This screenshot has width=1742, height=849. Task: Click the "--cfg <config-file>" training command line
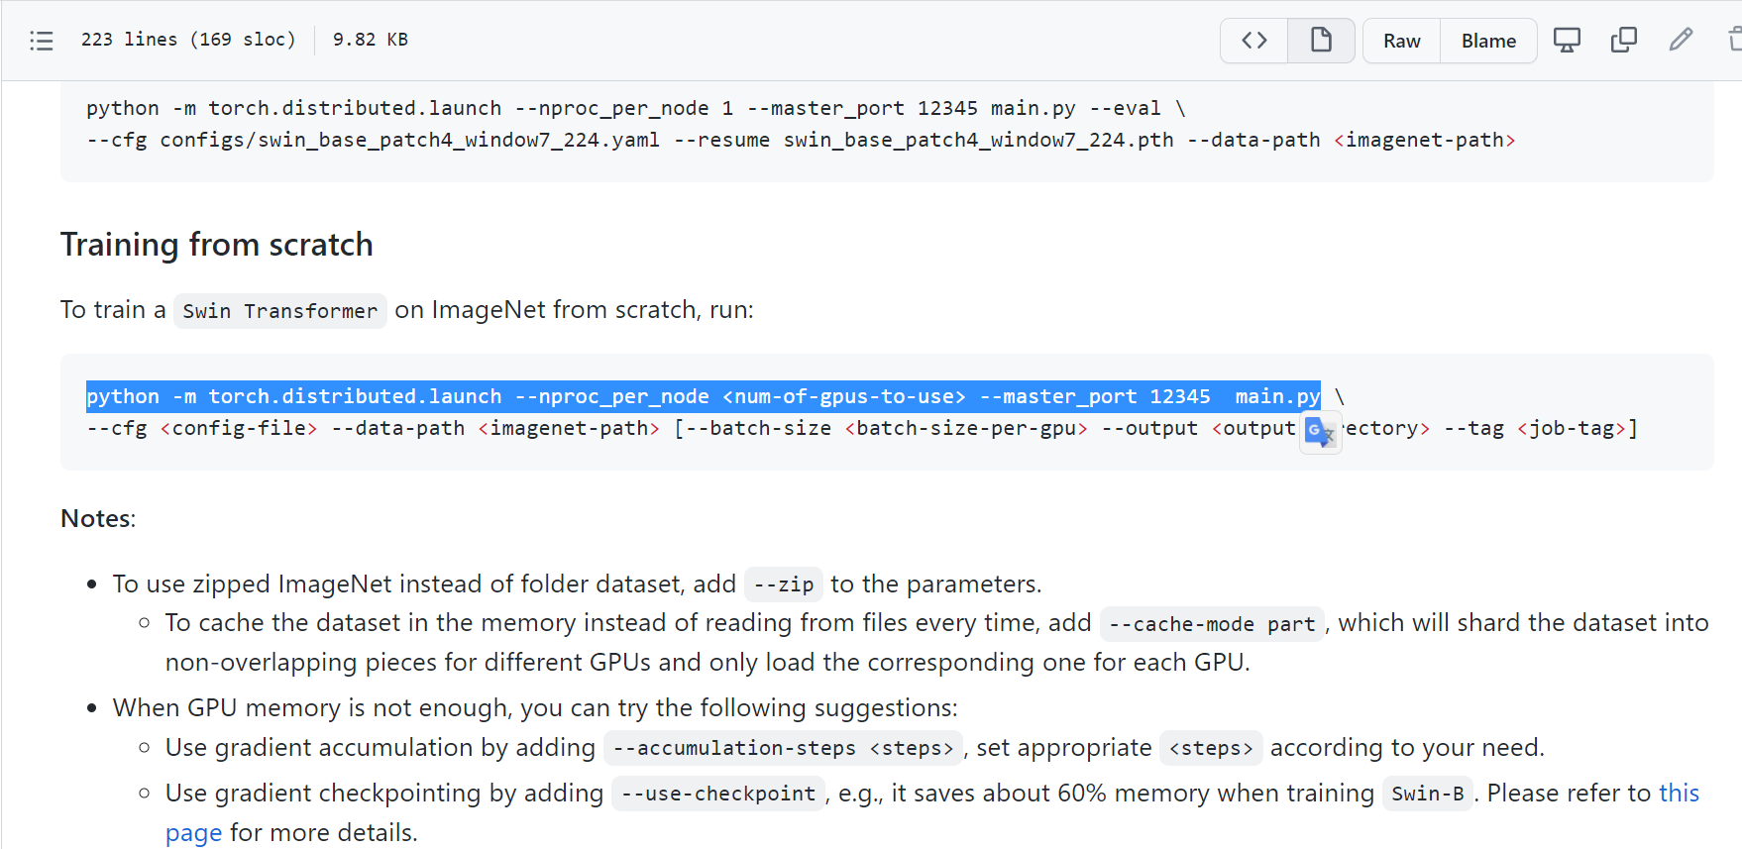tap(862, 429)
